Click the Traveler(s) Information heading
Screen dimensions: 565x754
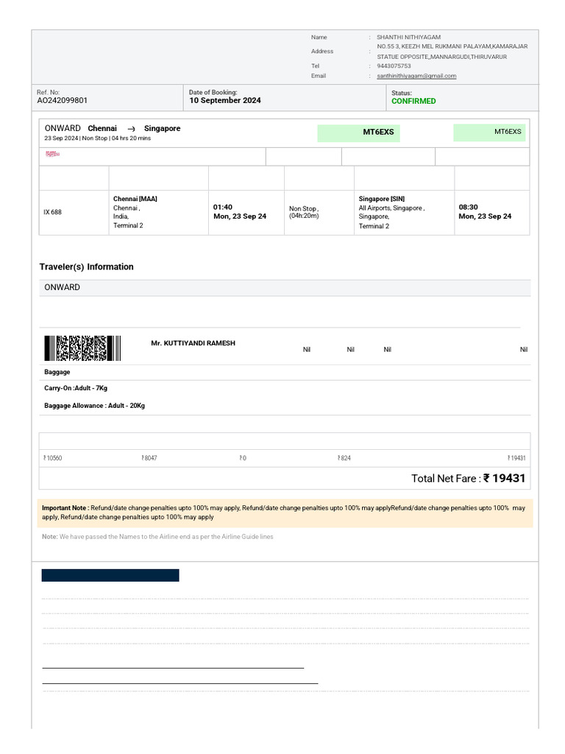tap(87, 267)
